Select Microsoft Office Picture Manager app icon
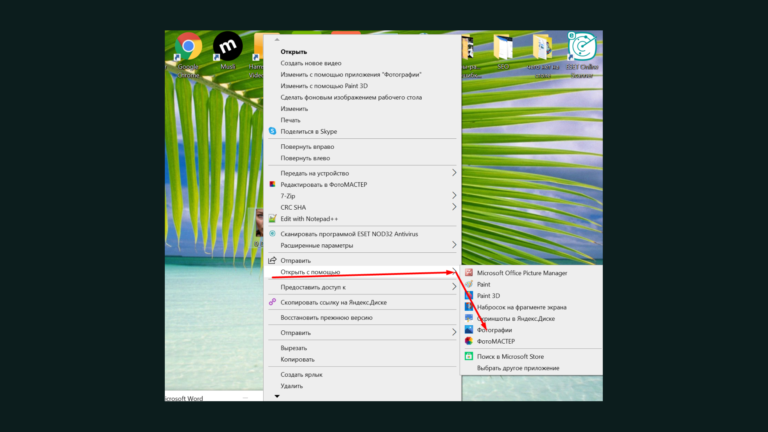Viewport: 768px width, 432px height. click(x=469, y=273)
